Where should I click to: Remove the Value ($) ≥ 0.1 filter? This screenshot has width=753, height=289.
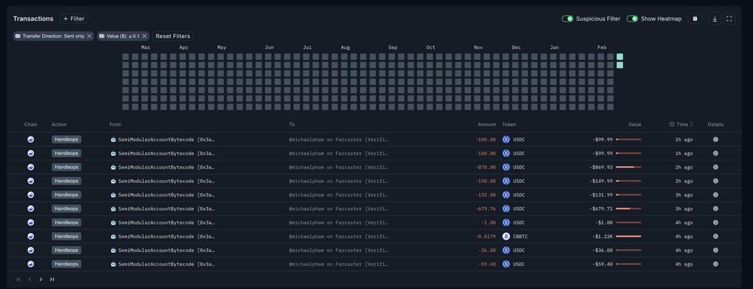(144, 36)
